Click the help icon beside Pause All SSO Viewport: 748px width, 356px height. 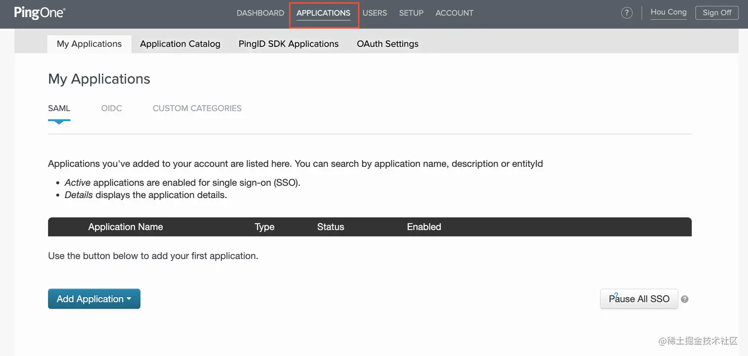(685, 299)
